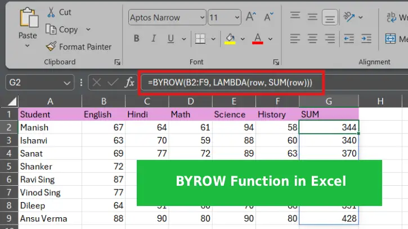This screenshot has width=408, height=229.
Task: Toggle the selected Bottom Align button
Action: point(330,17)
